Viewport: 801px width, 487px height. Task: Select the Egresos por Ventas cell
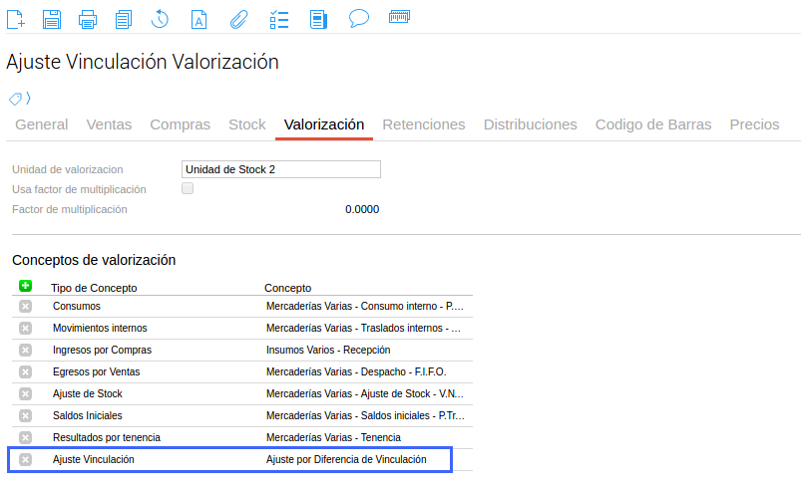click(x=96, y=371)
